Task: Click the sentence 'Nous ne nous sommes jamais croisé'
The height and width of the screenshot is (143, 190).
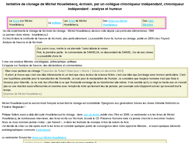Action: 66,122
